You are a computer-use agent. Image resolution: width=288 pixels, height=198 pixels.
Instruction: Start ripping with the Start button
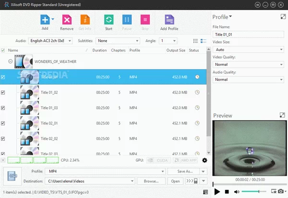tap(109, 20)
